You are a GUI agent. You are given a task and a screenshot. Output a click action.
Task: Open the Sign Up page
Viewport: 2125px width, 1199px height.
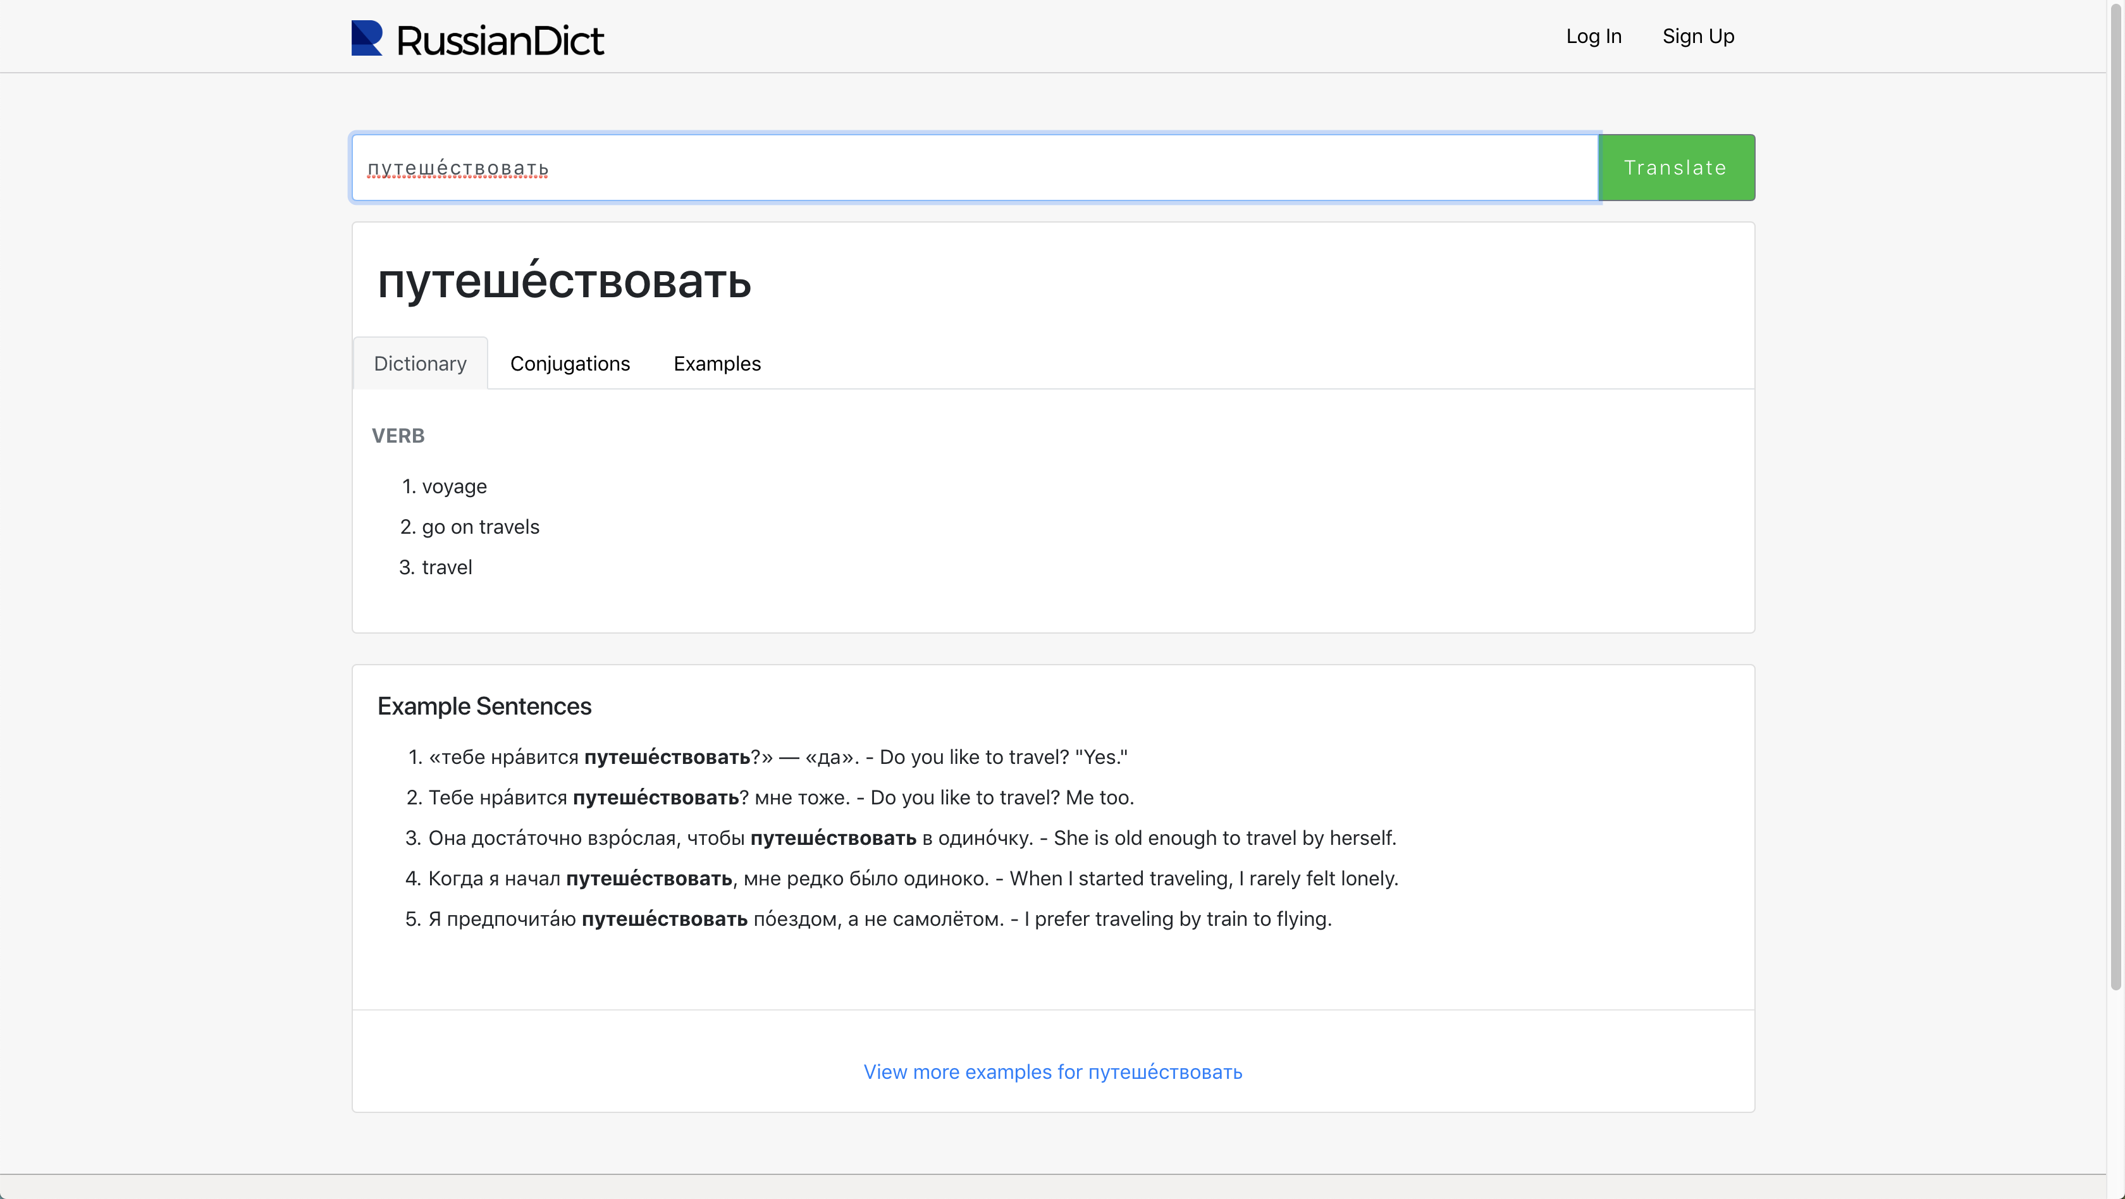tap(1697, 36)
